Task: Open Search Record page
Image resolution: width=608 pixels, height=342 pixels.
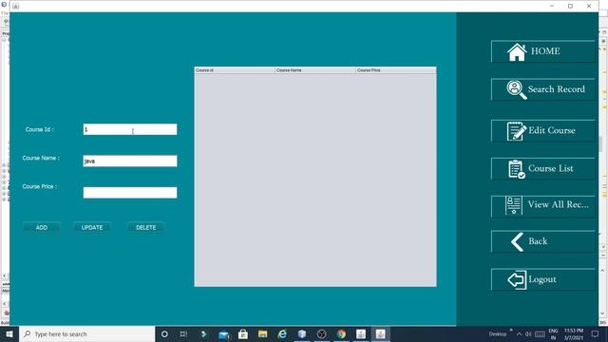Action: coord(542,89)
